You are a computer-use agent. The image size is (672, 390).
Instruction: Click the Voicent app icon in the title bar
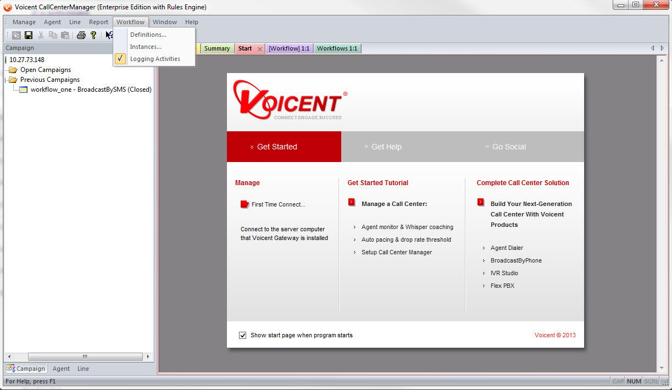(8, 7)
